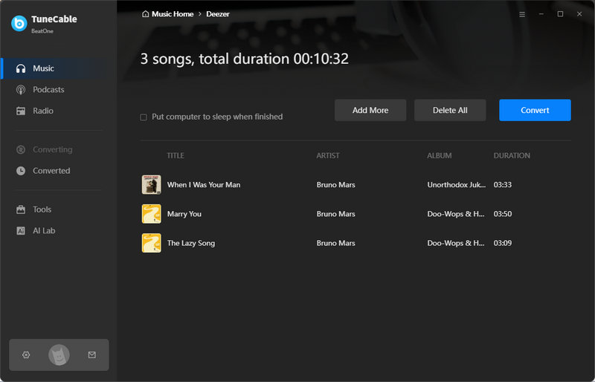Select the When I Was Your Man title
595x382 pixels.
[204, 185]
